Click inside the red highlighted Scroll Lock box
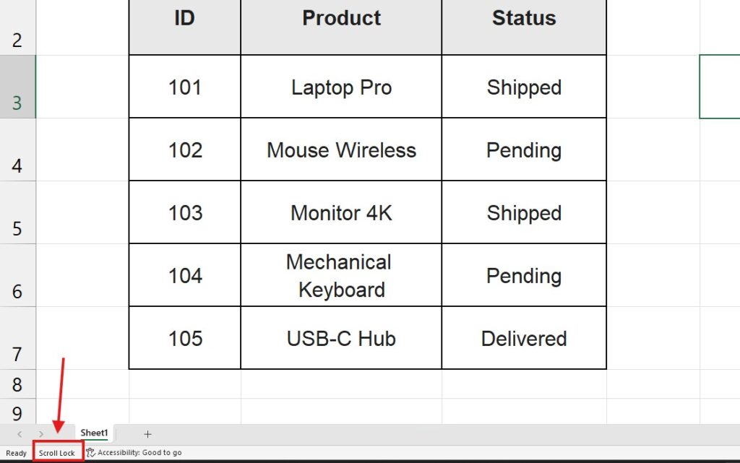Screen dimensions: 740x463 (57, 451)
